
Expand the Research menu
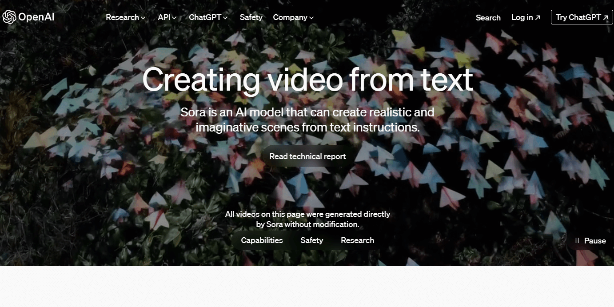pyautogui.click(x=126, y=17)
